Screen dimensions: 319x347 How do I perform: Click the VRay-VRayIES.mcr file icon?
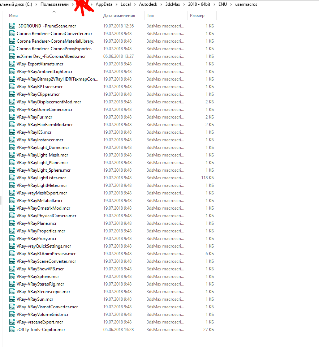pyautogui.click(x=12, y=132)
